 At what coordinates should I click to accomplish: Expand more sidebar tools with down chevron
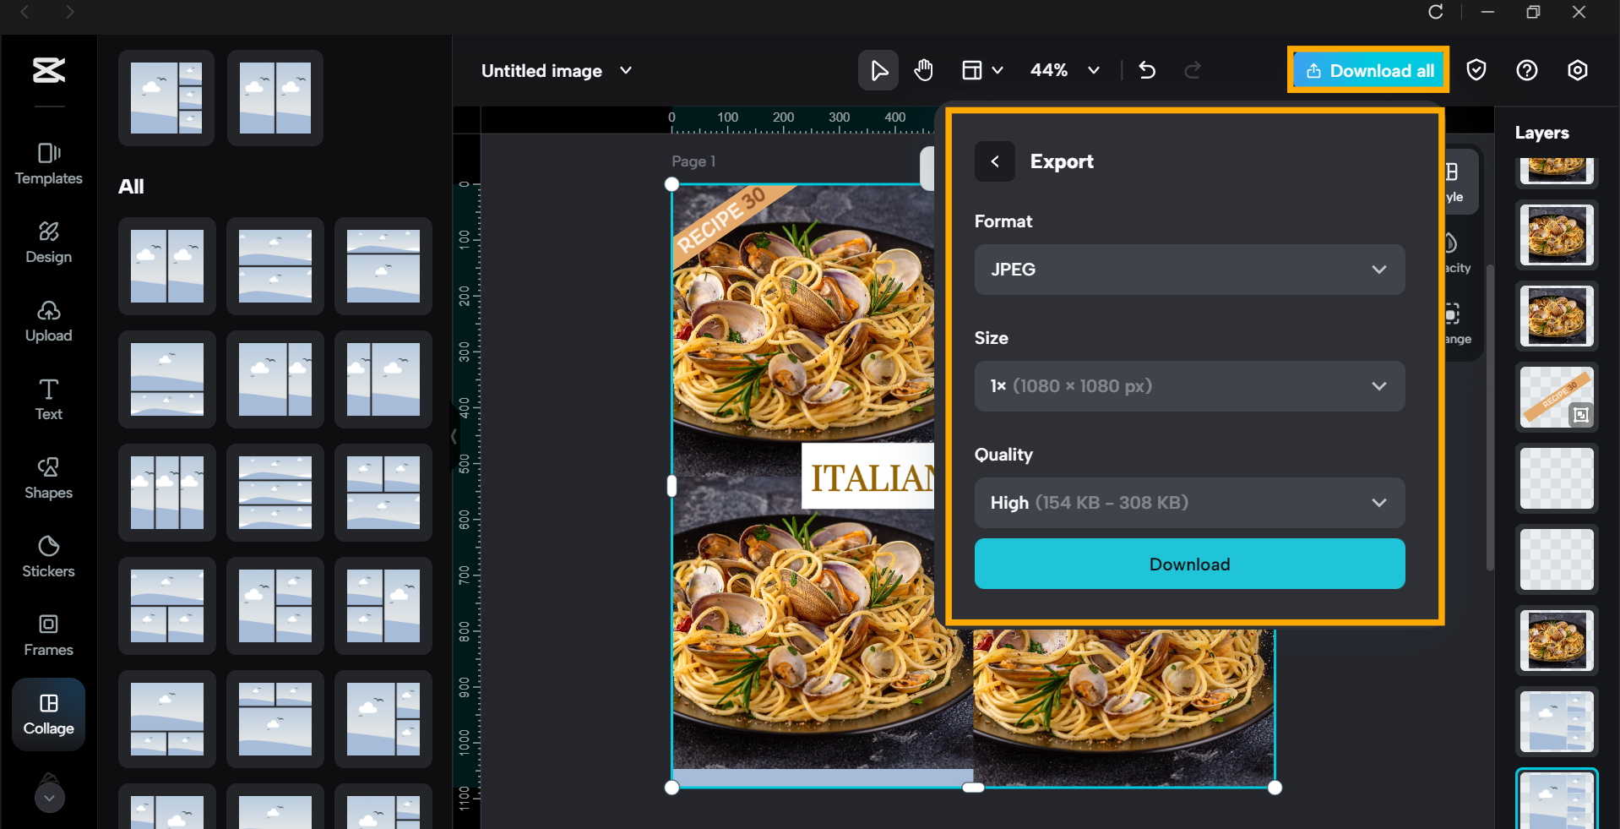pos(50,798)
